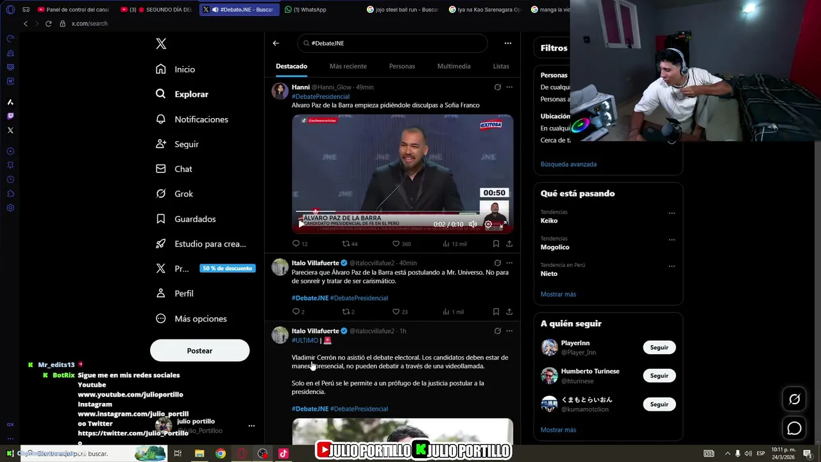The width and height of the screenshot is (821, 462).
Task: Open settings gear in Opera GX sidebar
Action: (10, 207)
